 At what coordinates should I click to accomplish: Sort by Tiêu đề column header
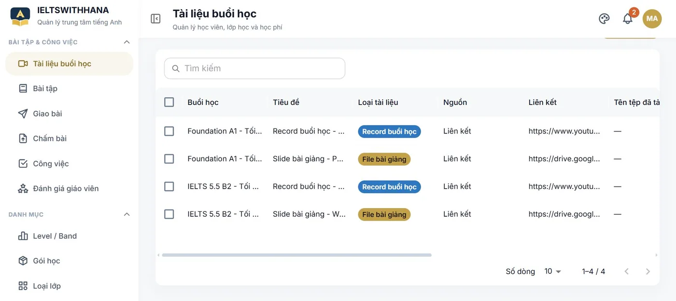[286, 102]
